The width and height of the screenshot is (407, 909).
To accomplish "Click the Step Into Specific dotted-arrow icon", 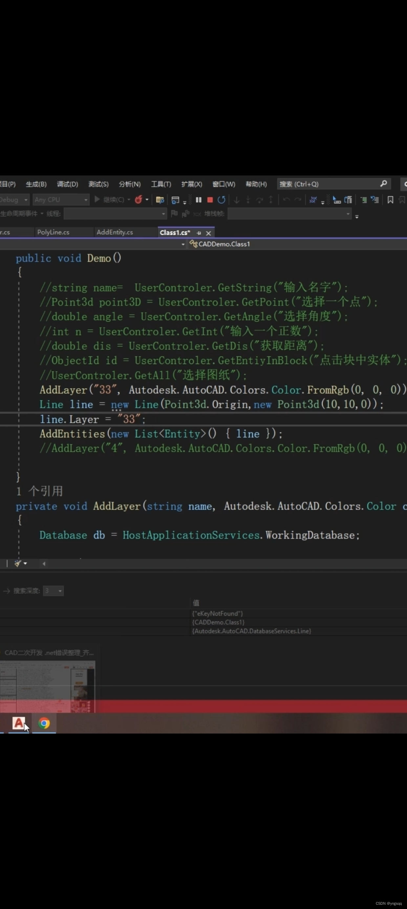I will click(x=248, y=200).
